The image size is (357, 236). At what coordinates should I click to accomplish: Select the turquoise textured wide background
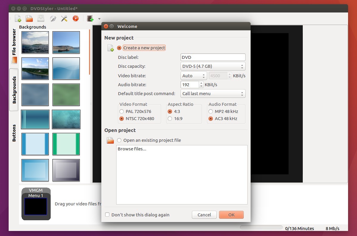tap(66, 119)
